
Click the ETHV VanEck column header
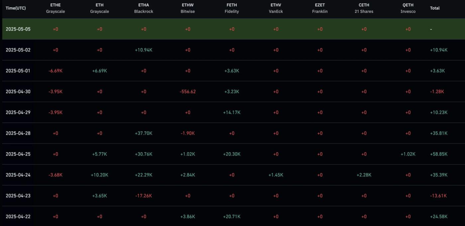tap(276, 8)
